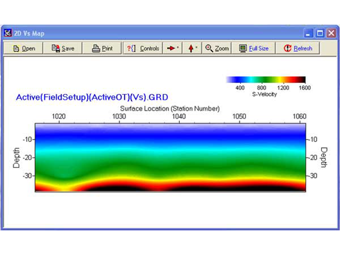Click the right Depth axis label
The width and height of the screenshot is (340, 255).
tap(324, 157)
